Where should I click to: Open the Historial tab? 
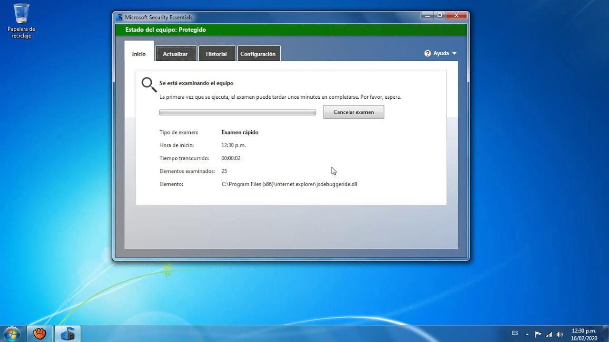click(216, 54)
